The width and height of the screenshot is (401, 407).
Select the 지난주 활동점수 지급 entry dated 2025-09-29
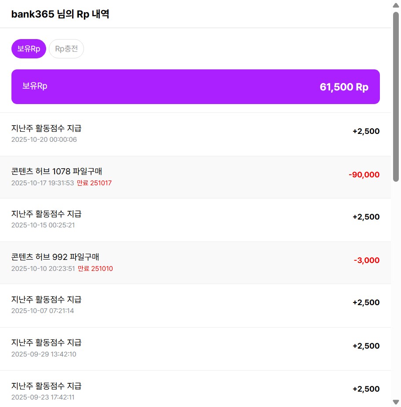46,343
